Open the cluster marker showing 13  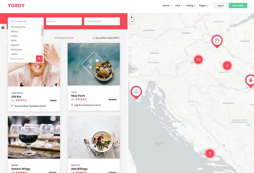coord(198,60)
